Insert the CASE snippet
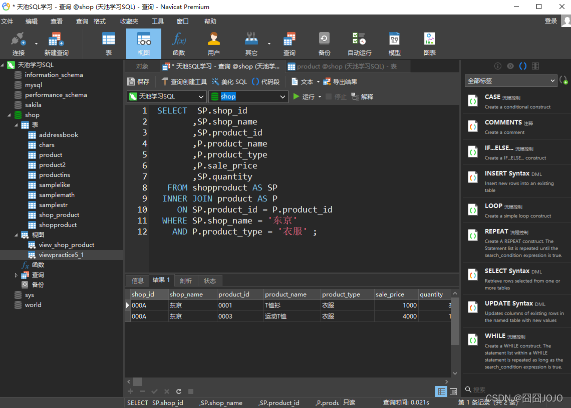The image size is (571, 408). [x=516, y=101]
